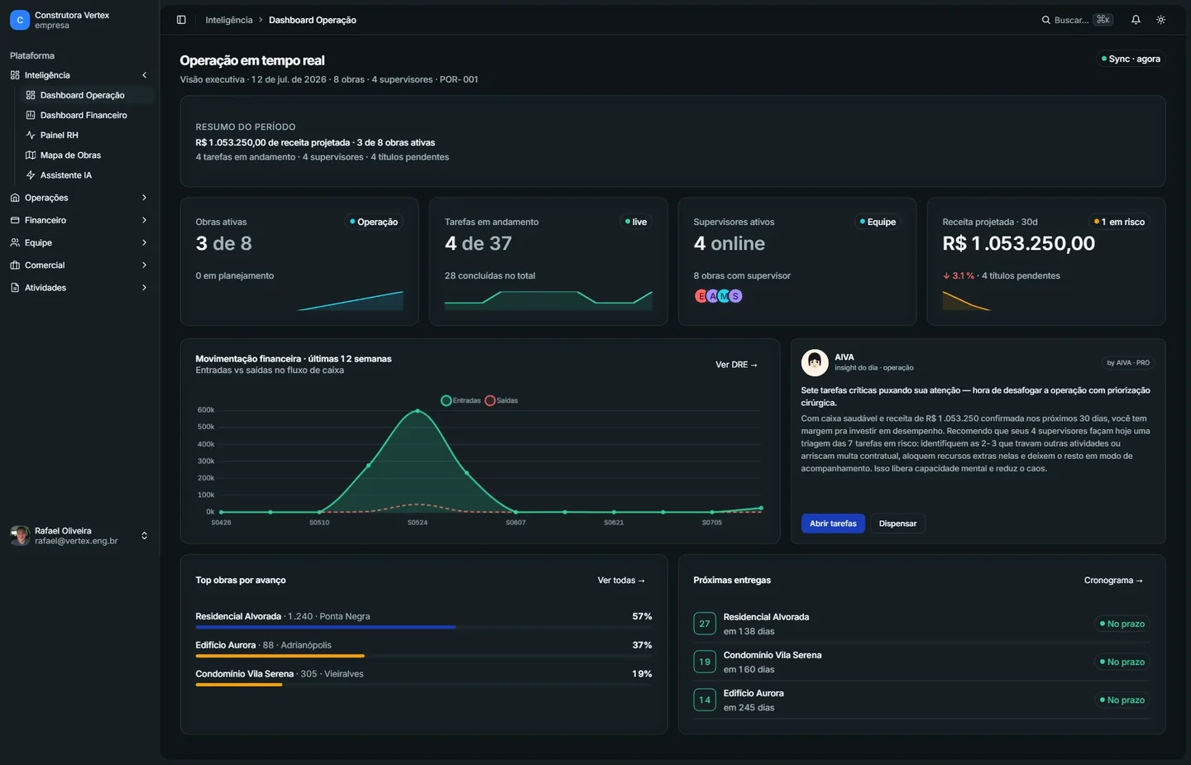Open the Ver todas link

[x=621, y=581]
